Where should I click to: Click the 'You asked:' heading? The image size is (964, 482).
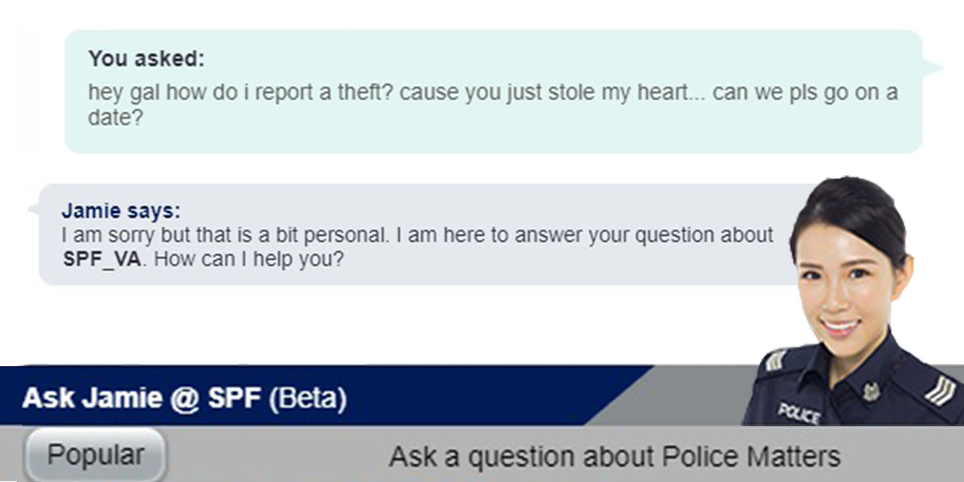(x=146, y=59)
